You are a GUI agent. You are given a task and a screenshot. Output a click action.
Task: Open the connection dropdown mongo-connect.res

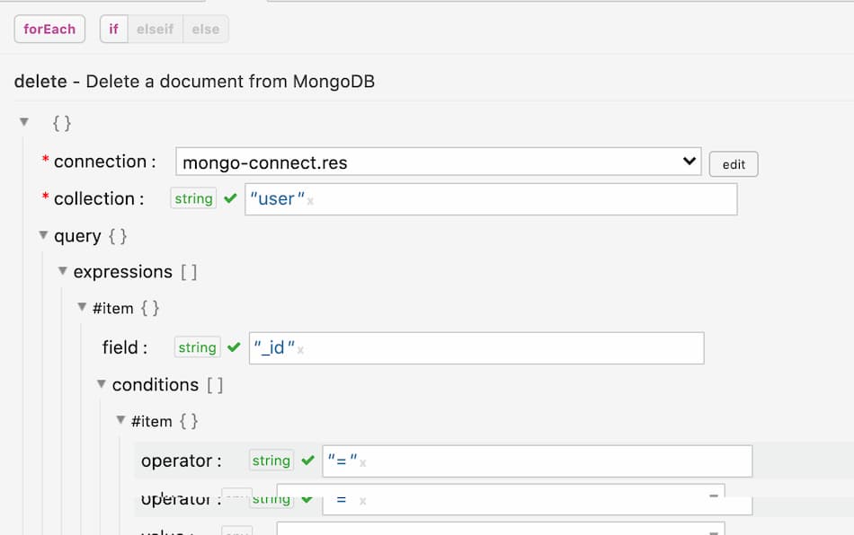coord(439,162)
